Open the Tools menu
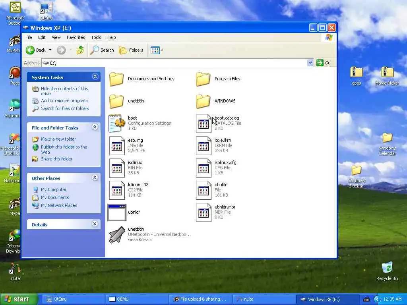Screen dimensions: 407x305 click(x=96, y=37)
